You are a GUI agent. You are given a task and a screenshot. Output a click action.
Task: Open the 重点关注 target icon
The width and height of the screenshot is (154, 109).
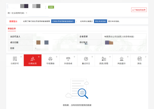click(86, 59)
